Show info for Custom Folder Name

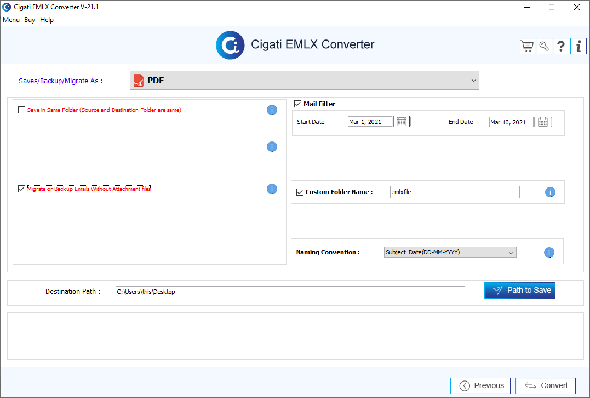pos(550,192)
